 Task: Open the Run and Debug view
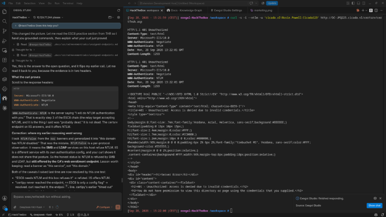4,41
